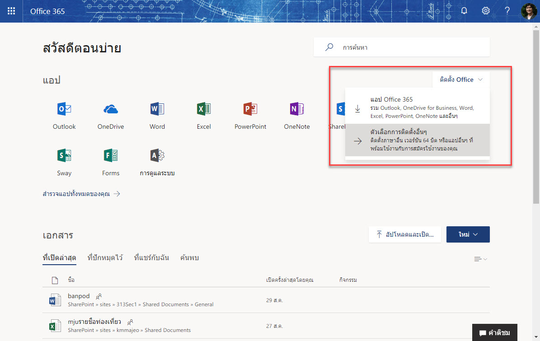Open the settings gear in header
The width and height of the screenshot is (540, 341).
(486, 11)
